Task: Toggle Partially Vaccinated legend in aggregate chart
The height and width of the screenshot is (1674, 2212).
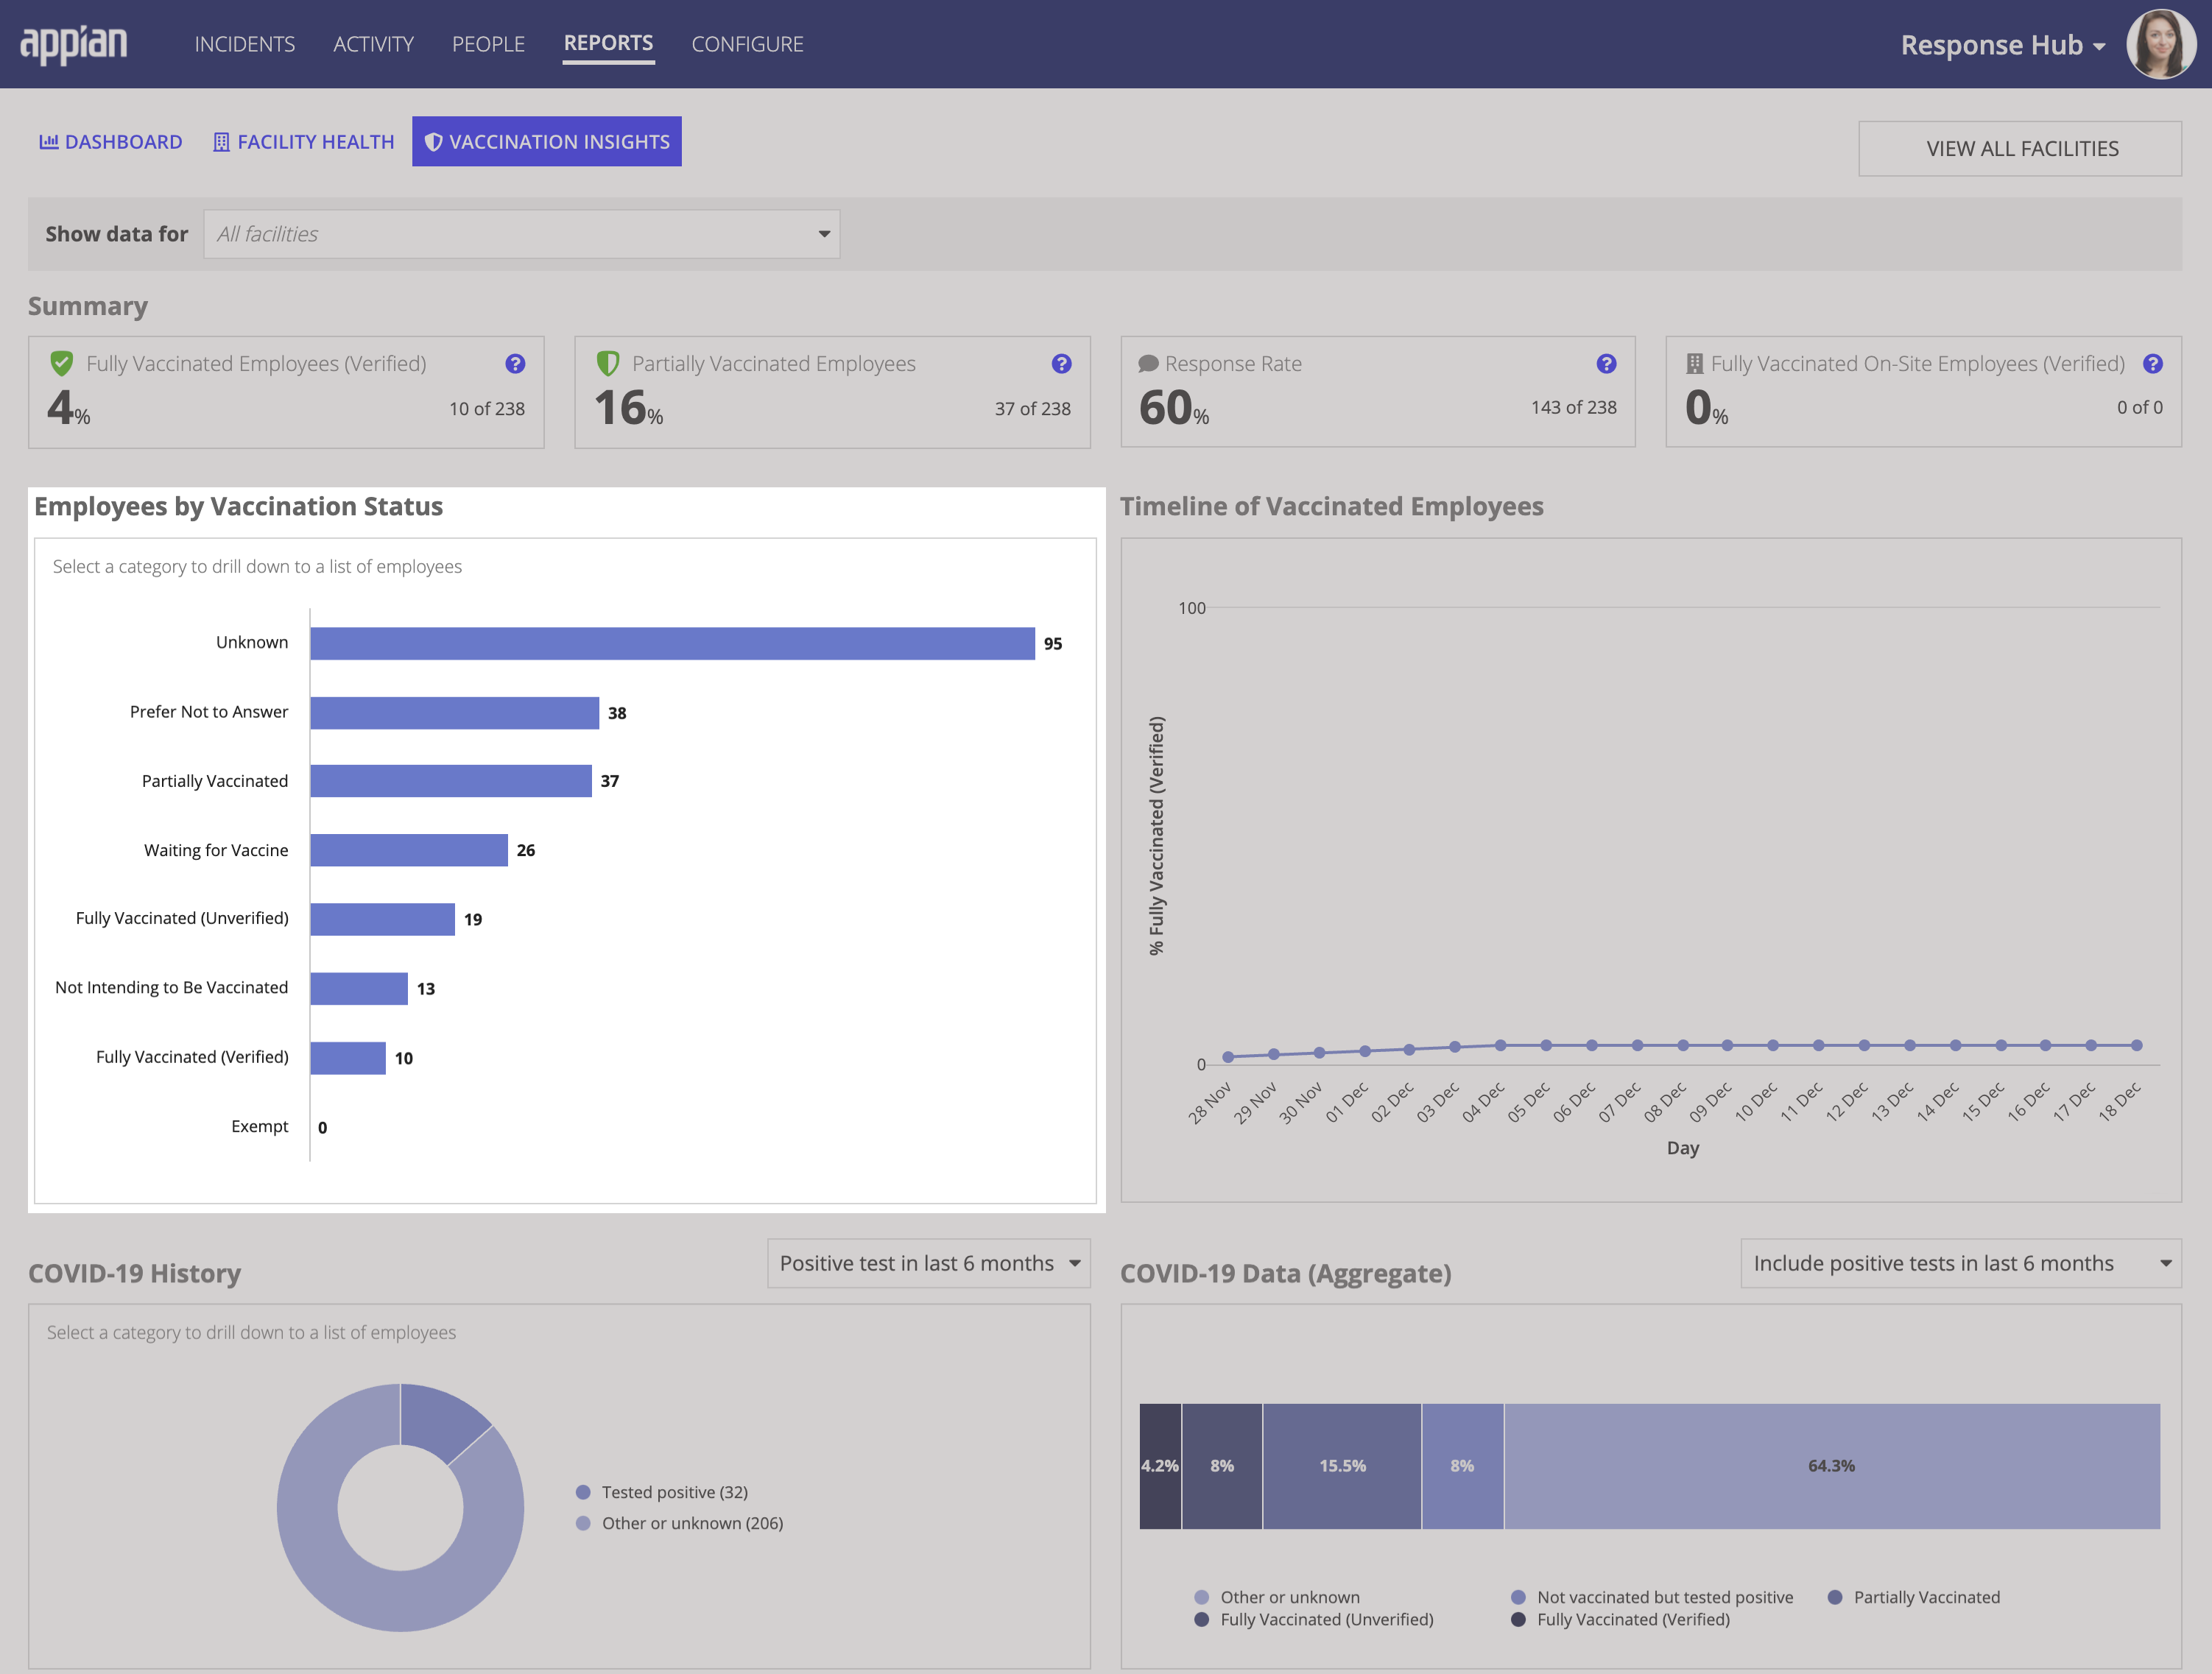Action: [1914, 1597]
